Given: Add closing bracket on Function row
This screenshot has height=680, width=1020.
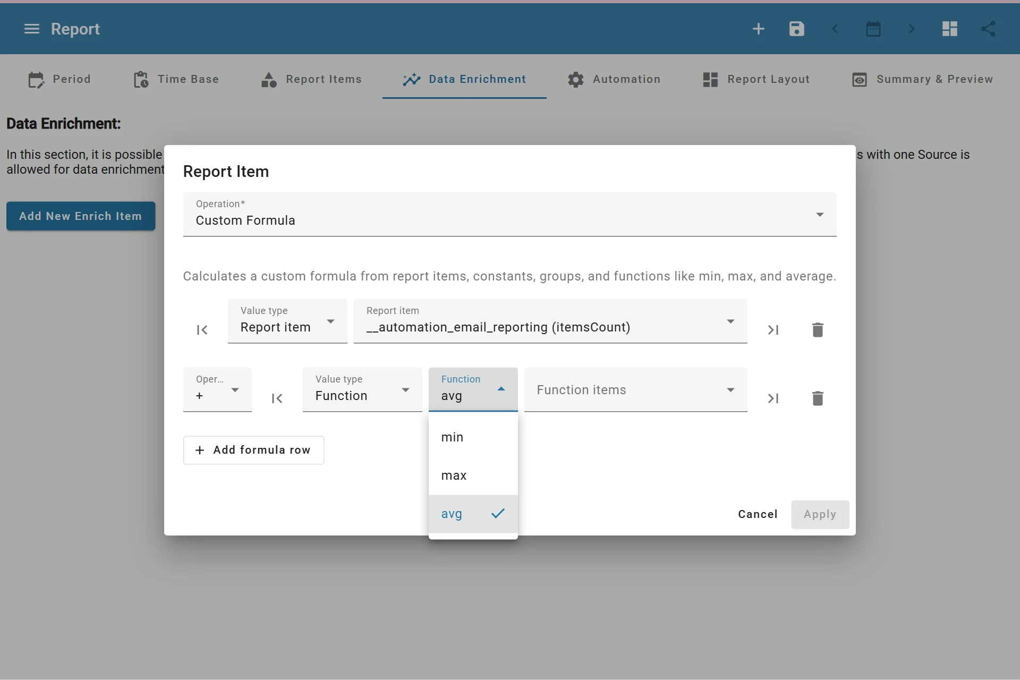Looking at the screenshot, I should (773, 398).
